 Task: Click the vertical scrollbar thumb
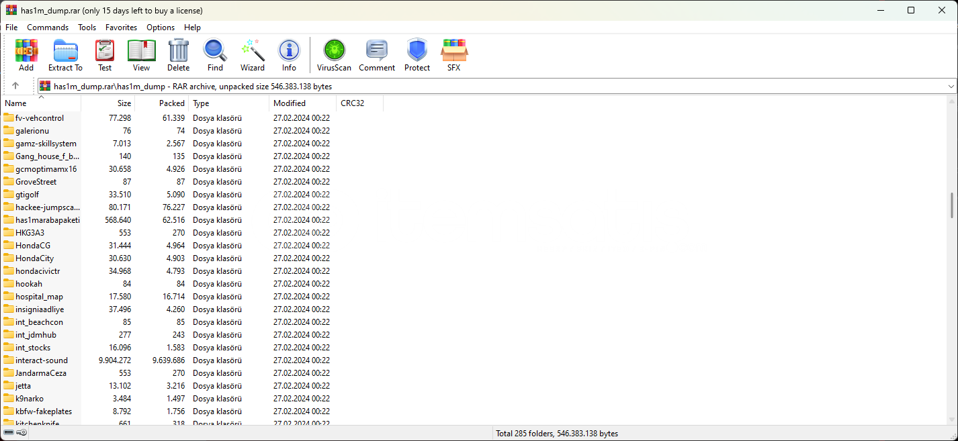(951, 205)
